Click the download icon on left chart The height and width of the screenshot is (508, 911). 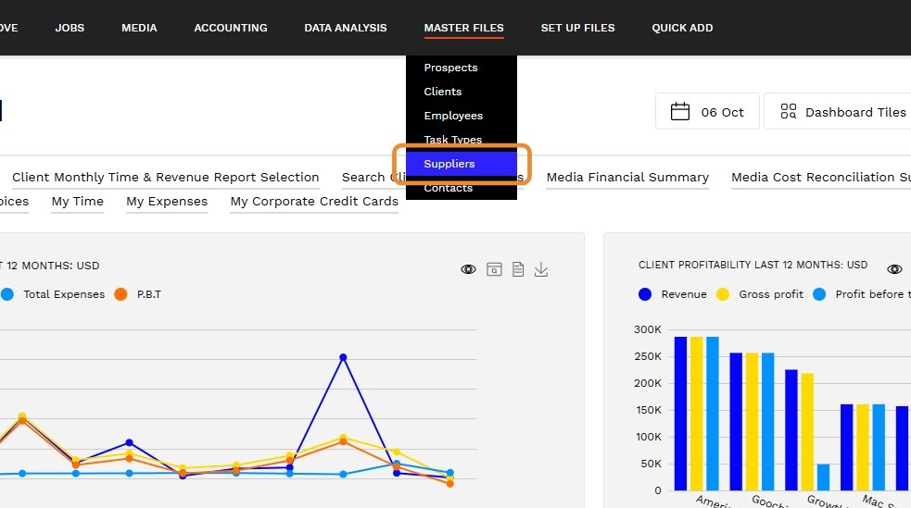tap(541, 269)
